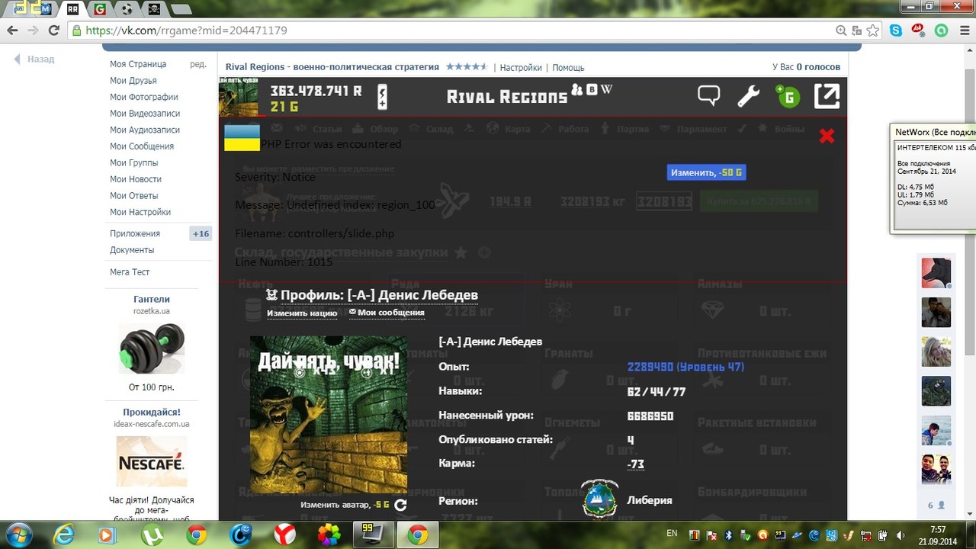976x549 pixels.
Task: Click the profile avatar image
Action: point(329,415)
